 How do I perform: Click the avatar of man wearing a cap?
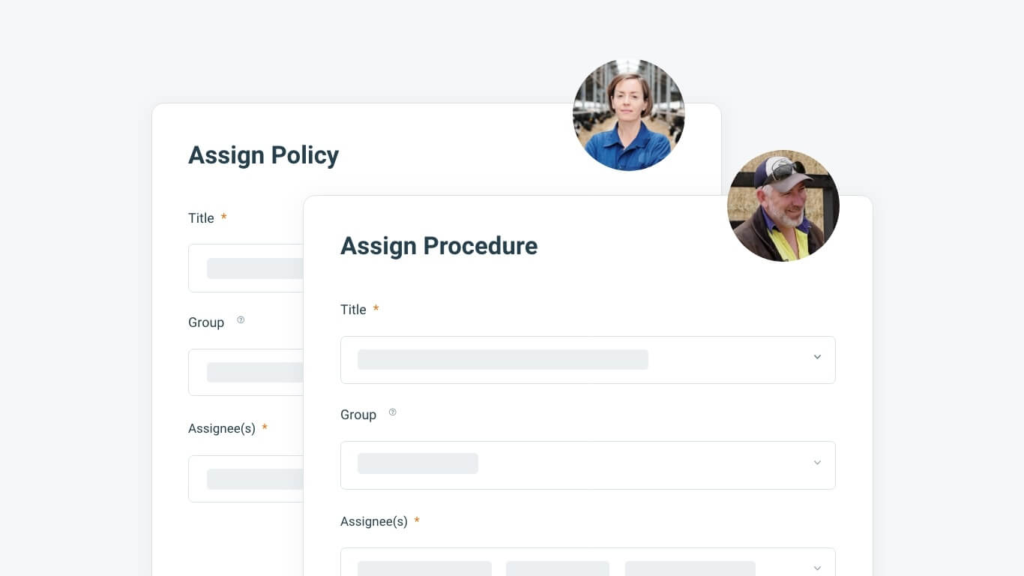click(783, 206)
